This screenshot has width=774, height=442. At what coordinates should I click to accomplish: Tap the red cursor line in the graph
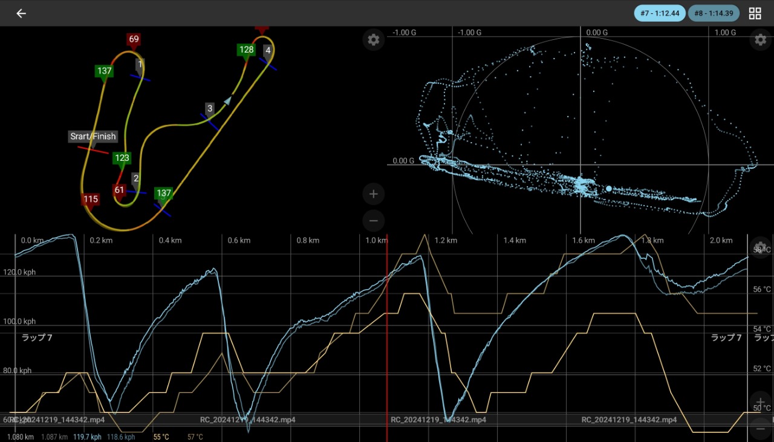tap(387, 337)
